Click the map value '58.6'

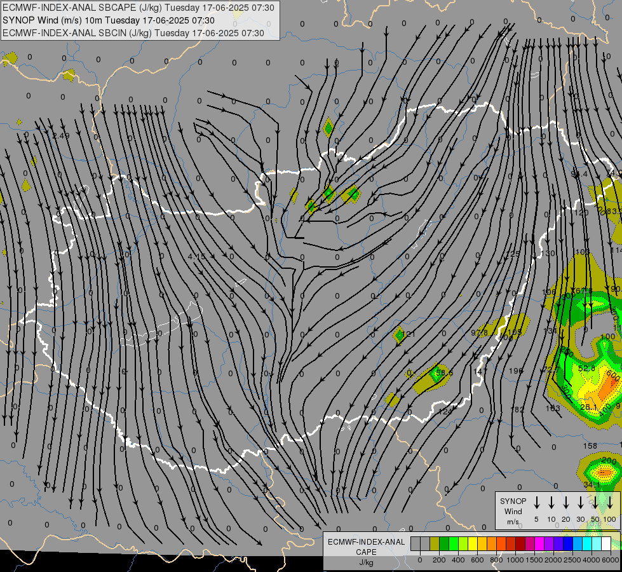[444, 372]
